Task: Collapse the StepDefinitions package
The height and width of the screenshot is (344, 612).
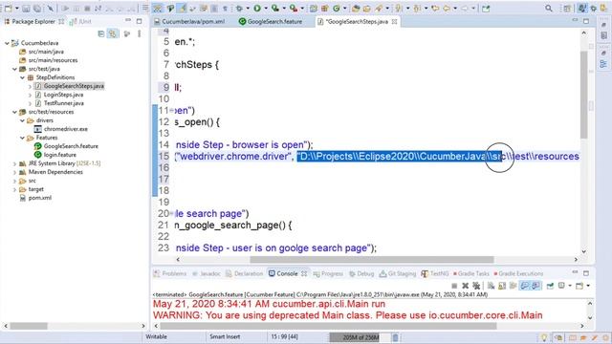Action: (x=23, y=77)
